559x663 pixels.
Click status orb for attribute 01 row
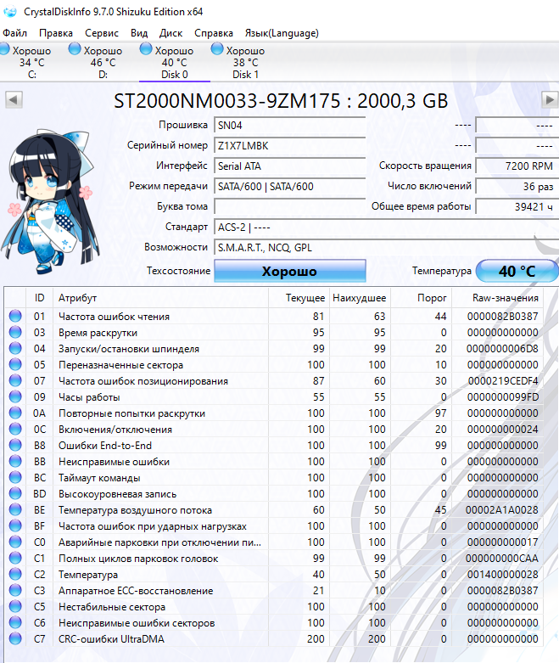tap(15, 317)
